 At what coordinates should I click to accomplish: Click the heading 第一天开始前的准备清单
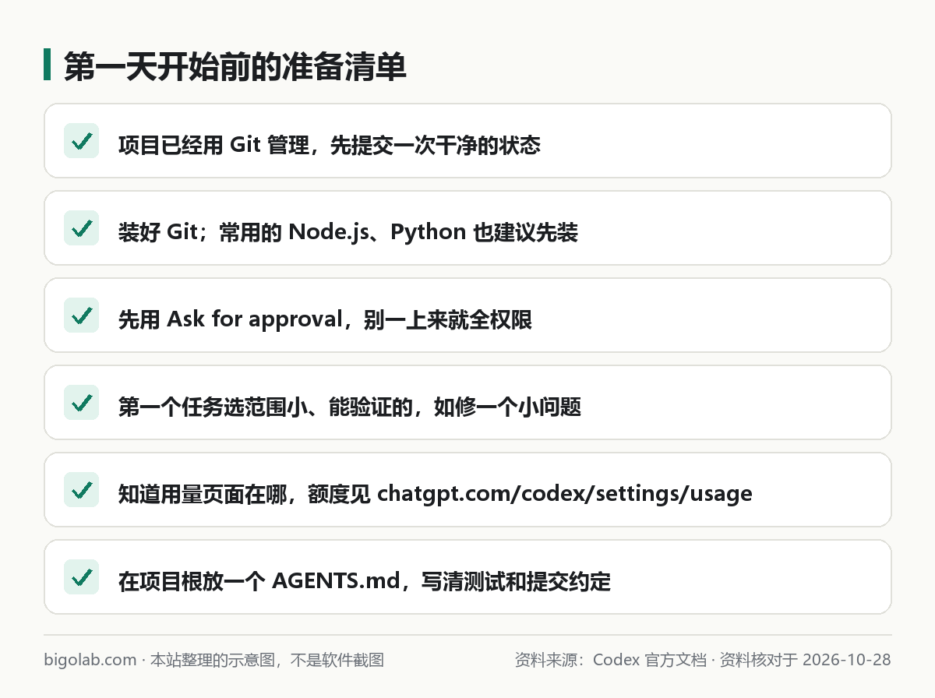(x=235, y=65)
